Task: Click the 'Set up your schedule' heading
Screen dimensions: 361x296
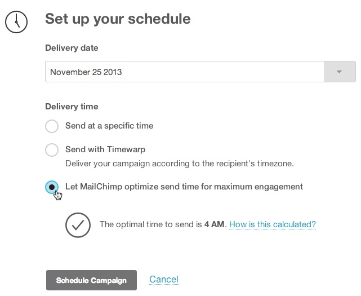Action: 118,19
